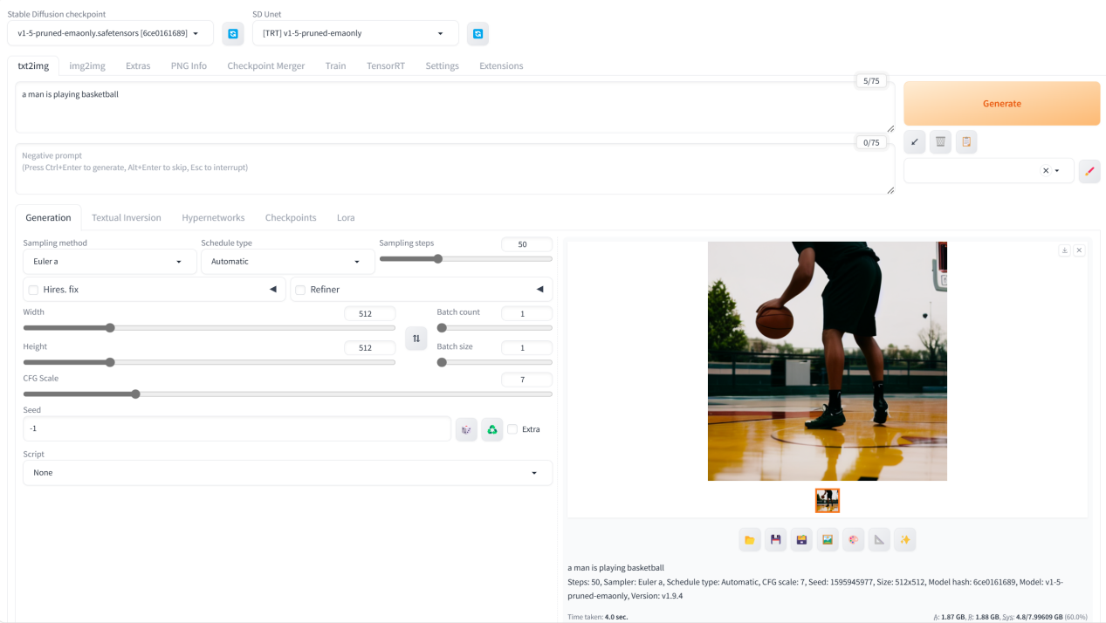Apply selected styles clipboard icon
The height and width of the screenshot is (623, 1106).
click(x=966, y=142)
